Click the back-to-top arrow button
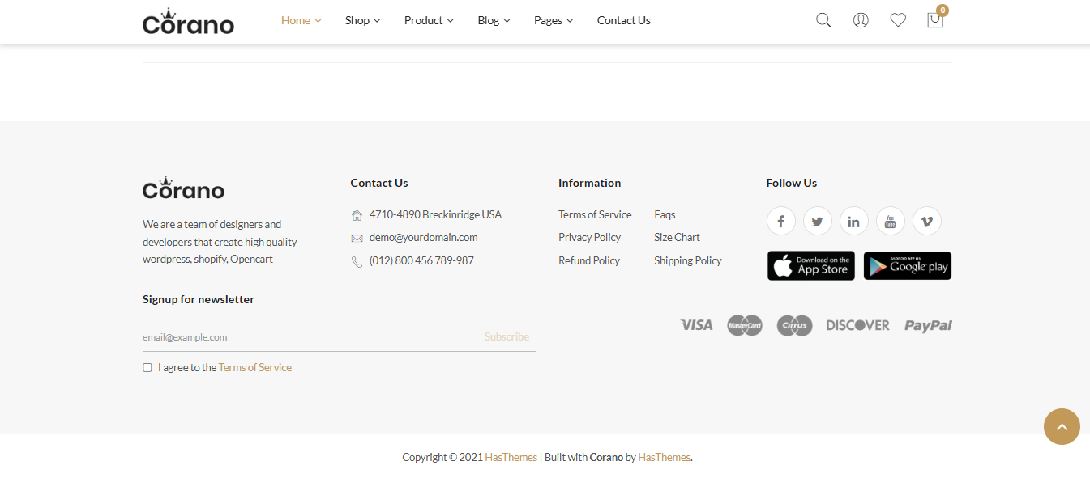 click(x=1062, y=426)
